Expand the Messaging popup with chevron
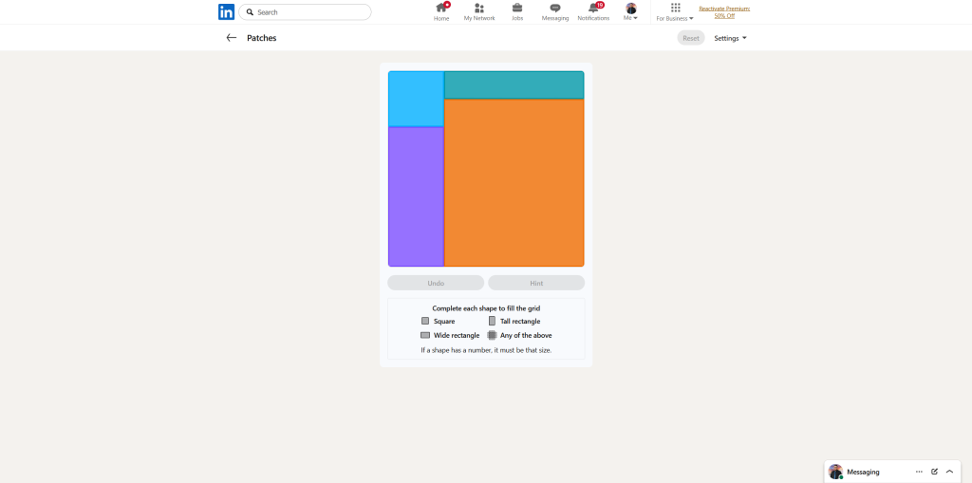 (x=949, y=472)
